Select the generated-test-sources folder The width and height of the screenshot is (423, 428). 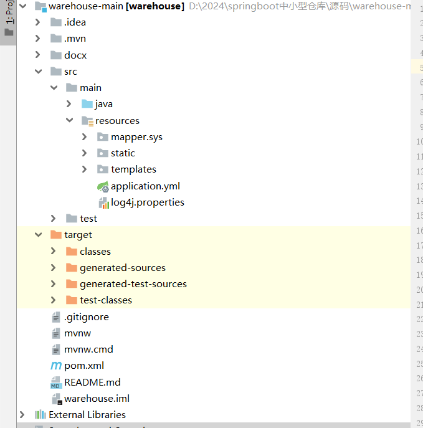[133, 284]
